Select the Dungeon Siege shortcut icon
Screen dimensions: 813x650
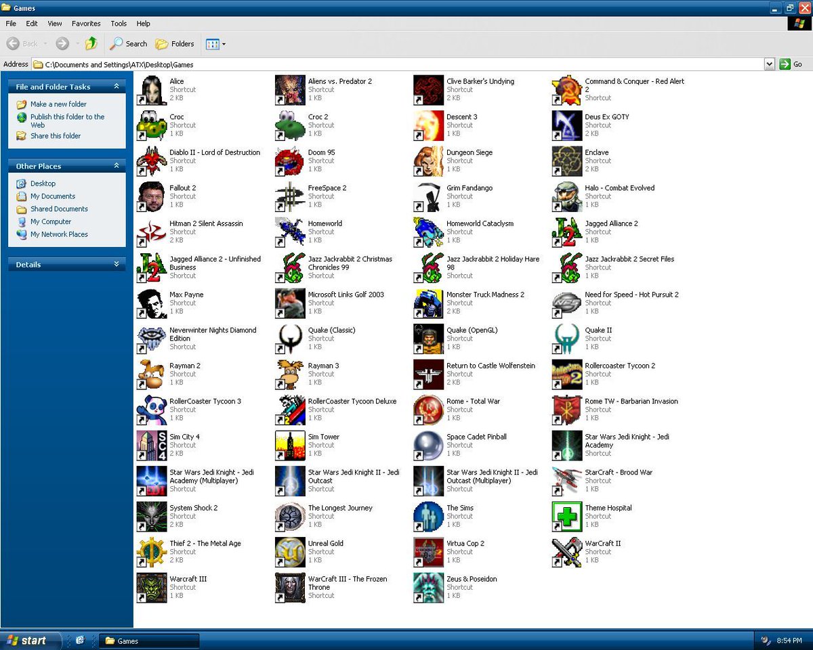pos(429,161)
